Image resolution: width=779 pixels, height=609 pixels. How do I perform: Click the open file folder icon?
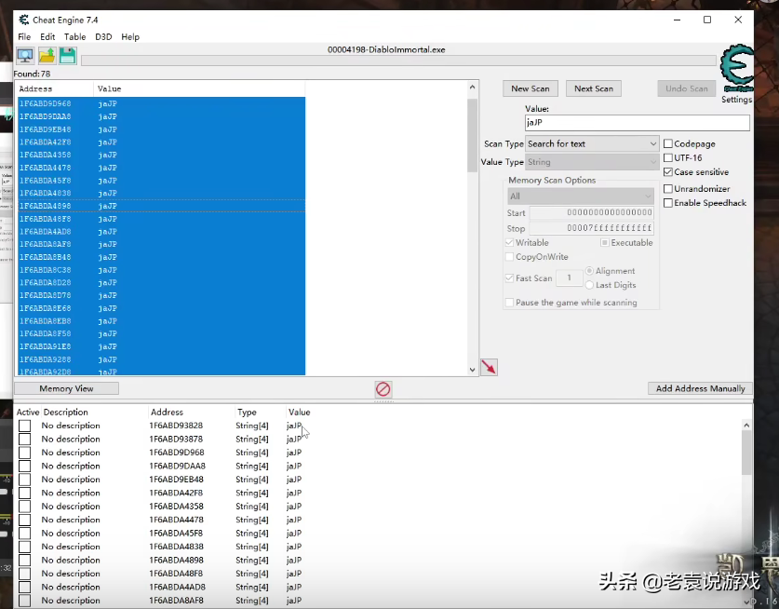click(x=47, y=57)
